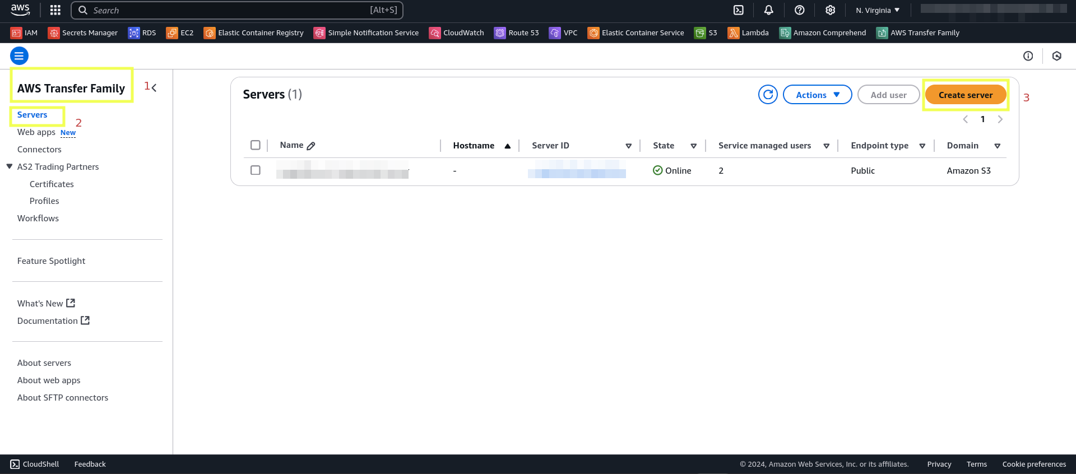Sort by Hostname ascending arrow
Viewport: 1076px width, 474px height.
point(507,146)
